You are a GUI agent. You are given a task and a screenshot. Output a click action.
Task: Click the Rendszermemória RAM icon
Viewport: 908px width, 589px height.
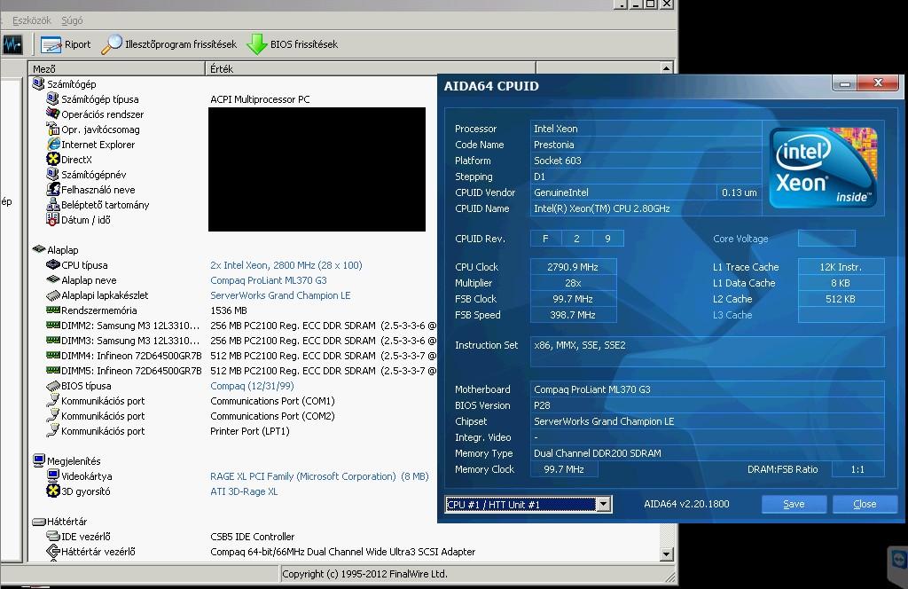point(53,310)
